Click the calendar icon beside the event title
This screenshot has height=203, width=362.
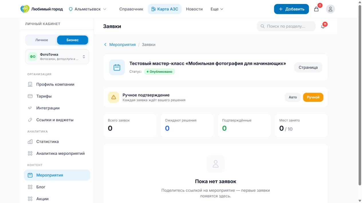[117, 68]
